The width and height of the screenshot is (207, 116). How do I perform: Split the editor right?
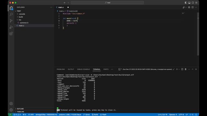click(x=193, y=7)
